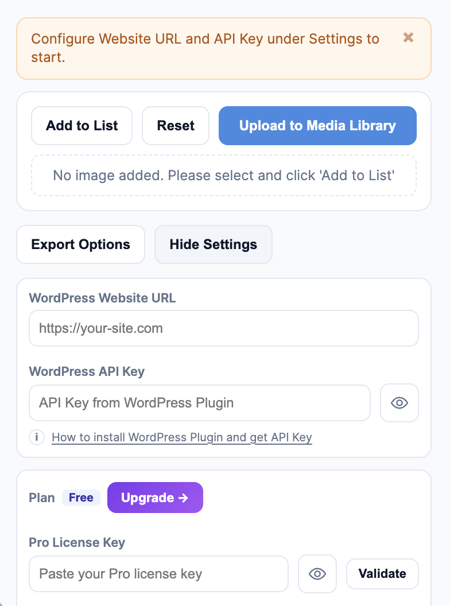
Task: Focus the WordPress Website URL field
Action: [223, 328]
